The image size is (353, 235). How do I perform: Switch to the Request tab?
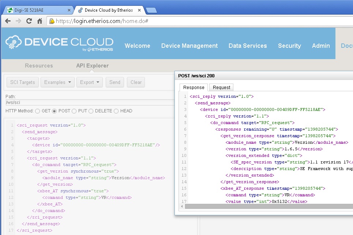point(221,87)
